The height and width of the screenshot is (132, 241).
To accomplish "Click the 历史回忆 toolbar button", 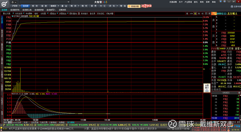I will coord(101,14).
